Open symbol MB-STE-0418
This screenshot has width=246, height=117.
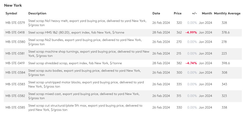pyautogui.click(x=15, y=33)
